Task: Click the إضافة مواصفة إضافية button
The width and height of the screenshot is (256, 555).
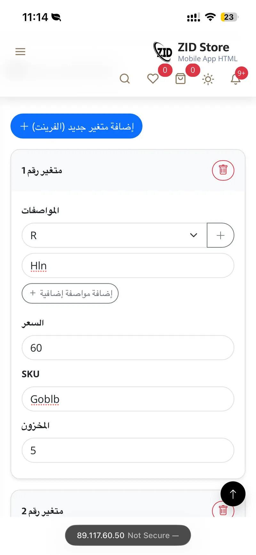Action: click(x=70, y=293)
